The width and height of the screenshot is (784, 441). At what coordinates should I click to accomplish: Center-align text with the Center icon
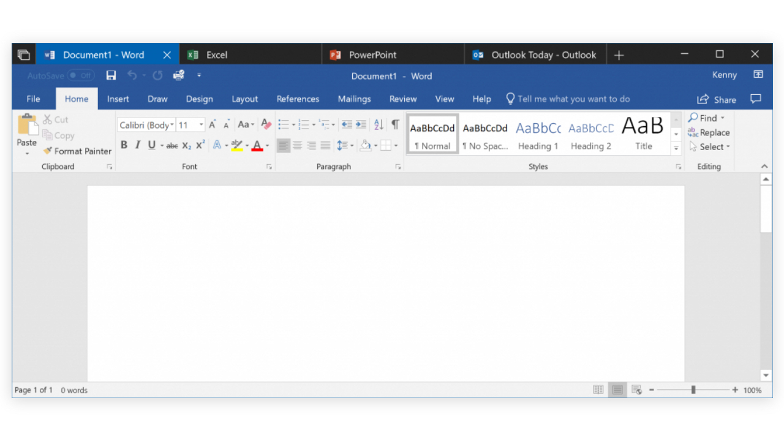tap(298, 145)
